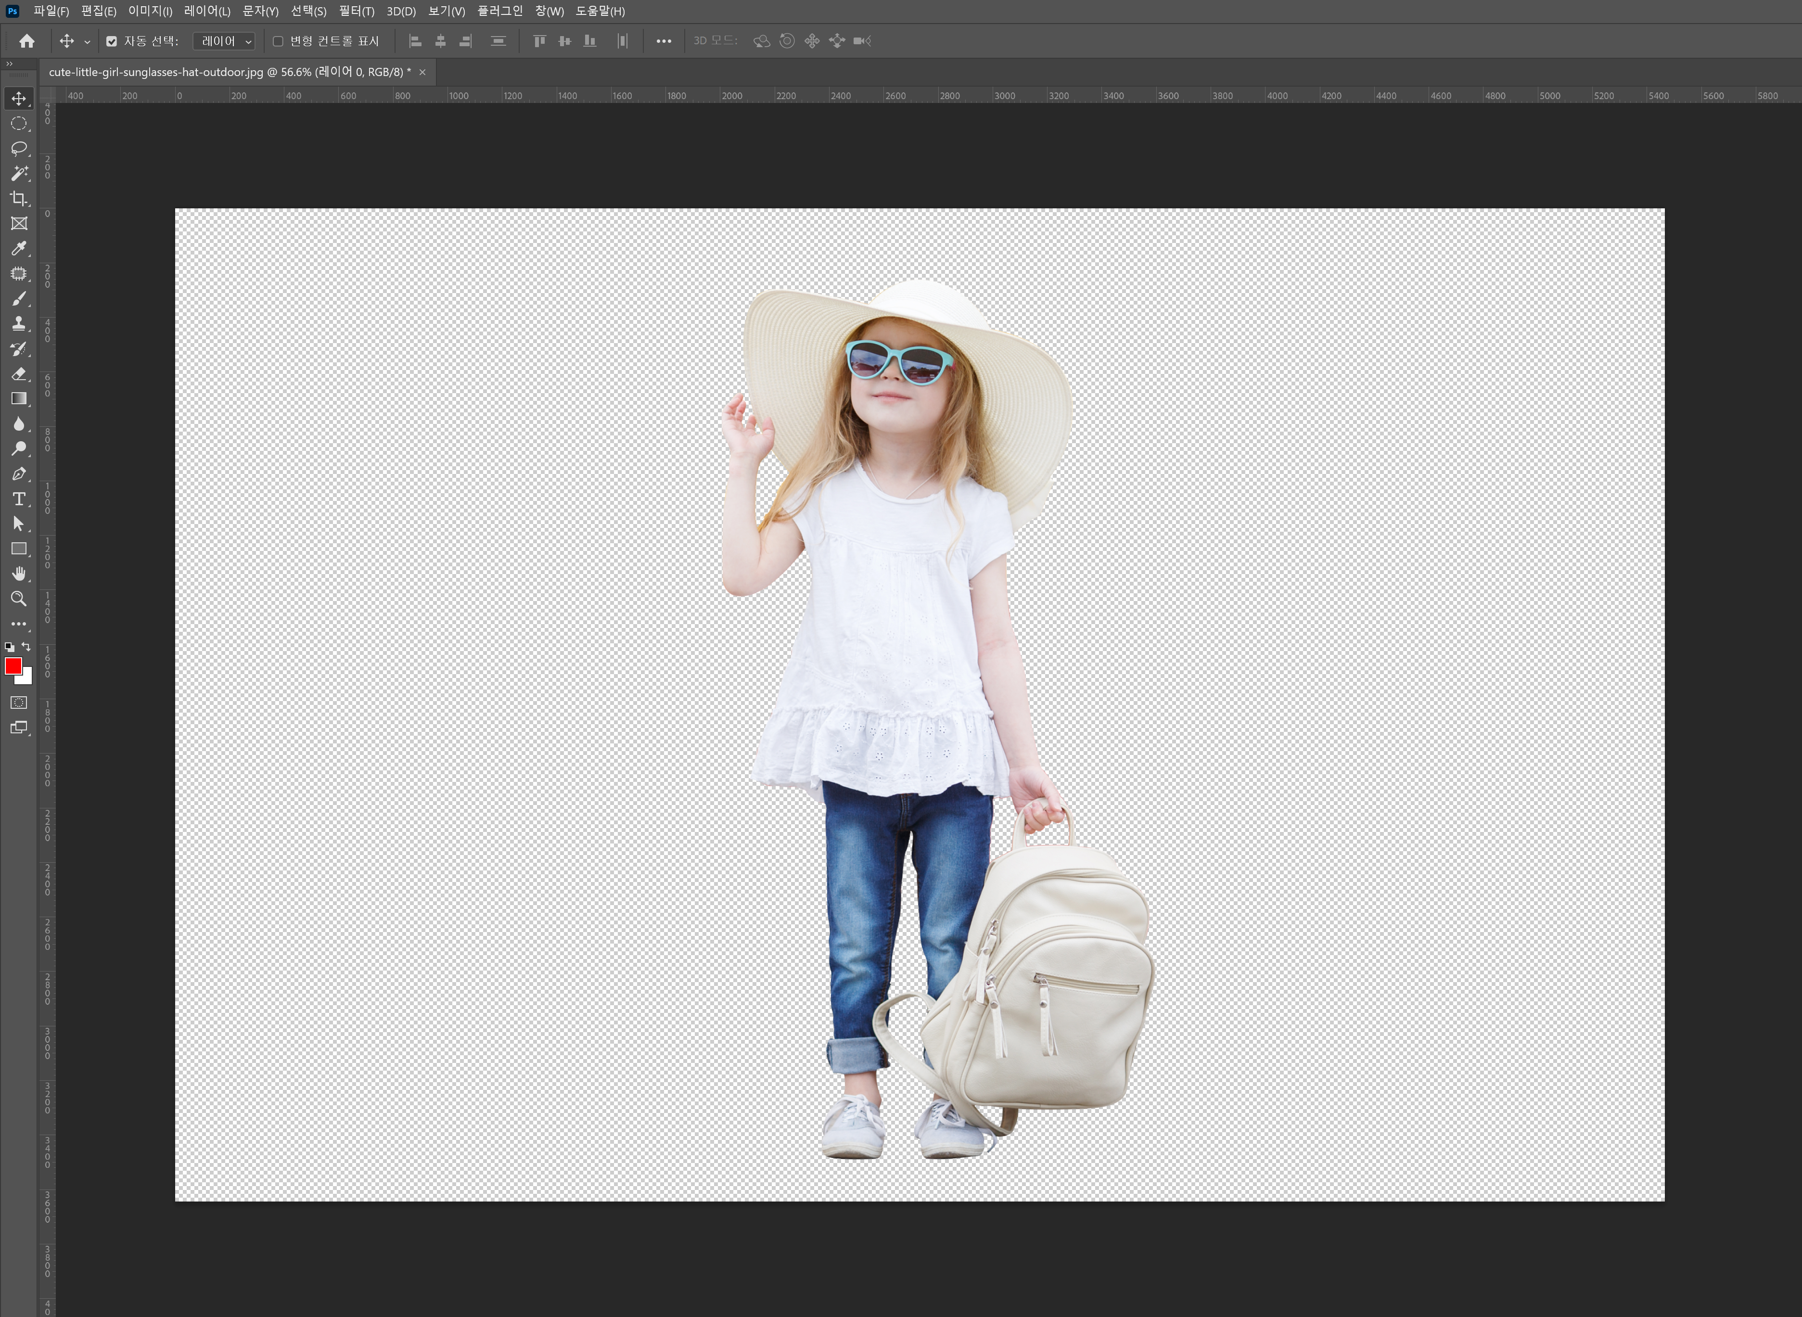Align horizontal centers button
The image size is (1802, 1317).
pyautogui.click(x=440, y=41)
